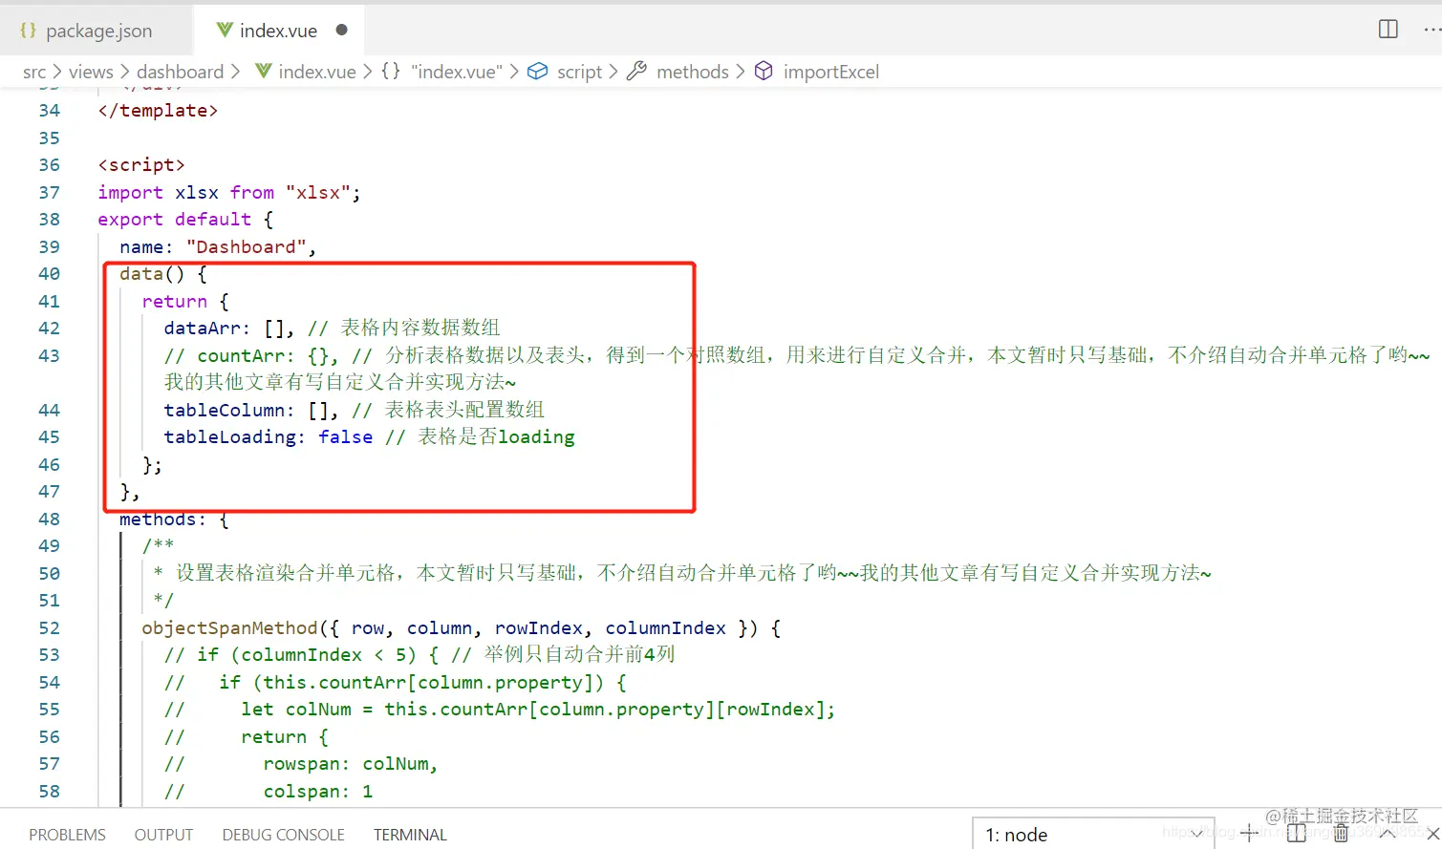
Task: Close the unsaved index.vue tab dot
Action: tap(341, 30)
